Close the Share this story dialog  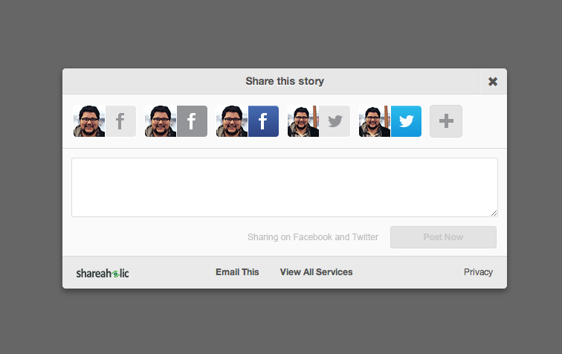pos(493,81)
